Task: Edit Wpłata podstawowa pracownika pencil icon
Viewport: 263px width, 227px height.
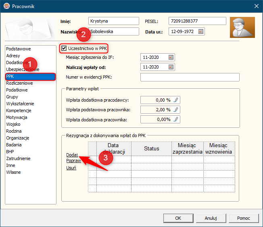Action: click(176, 109)
